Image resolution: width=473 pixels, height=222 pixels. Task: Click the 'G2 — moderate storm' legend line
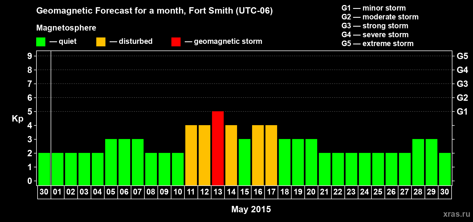(380, 17)
